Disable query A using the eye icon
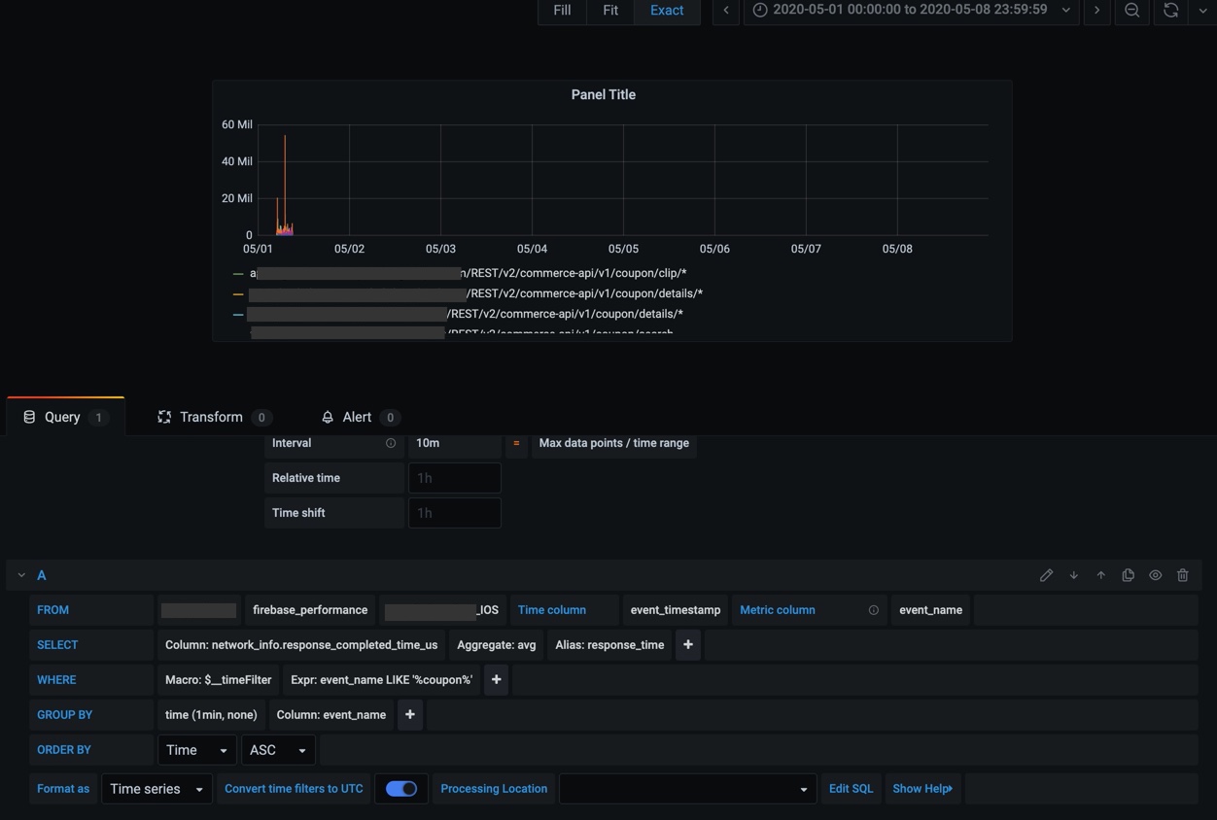The height and width of the screenshot is (820, 1217). click(x=1155, y=574)
